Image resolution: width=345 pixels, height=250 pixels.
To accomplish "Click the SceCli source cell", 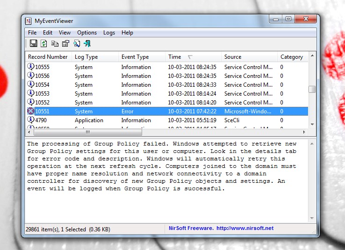I will click(232, 120).
